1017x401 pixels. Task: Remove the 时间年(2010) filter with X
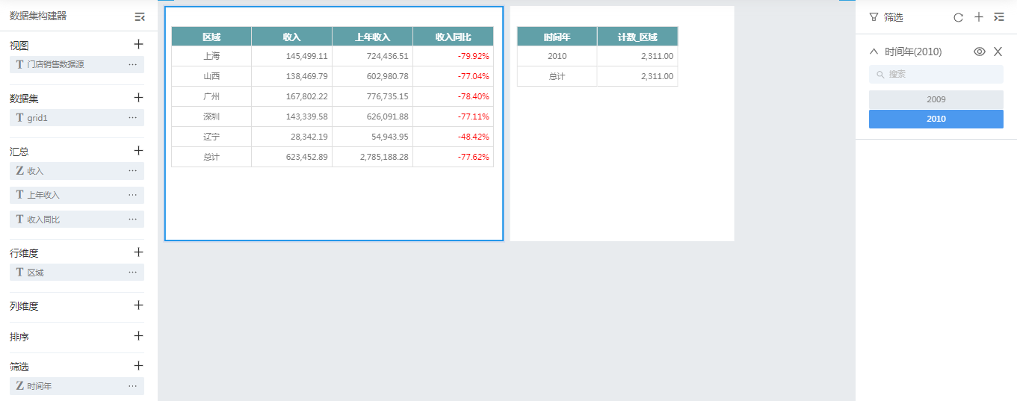[x=998, y=52]
